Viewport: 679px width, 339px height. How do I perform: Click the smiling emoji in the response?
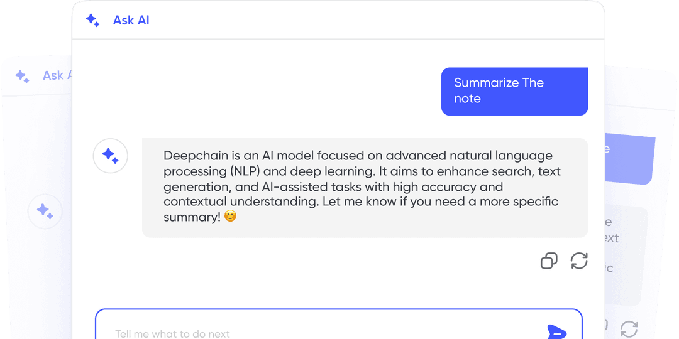230,216
